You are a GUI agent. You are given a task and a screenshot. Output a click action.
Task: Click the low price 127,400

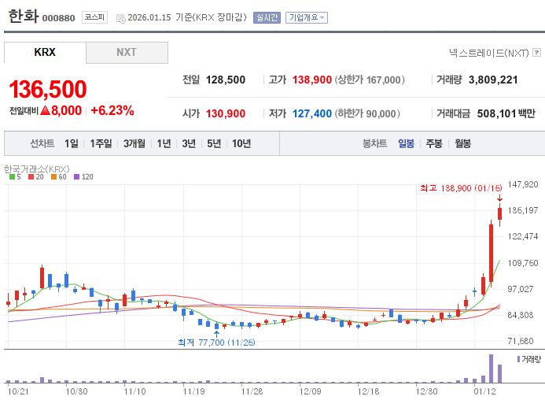[311, 113]
